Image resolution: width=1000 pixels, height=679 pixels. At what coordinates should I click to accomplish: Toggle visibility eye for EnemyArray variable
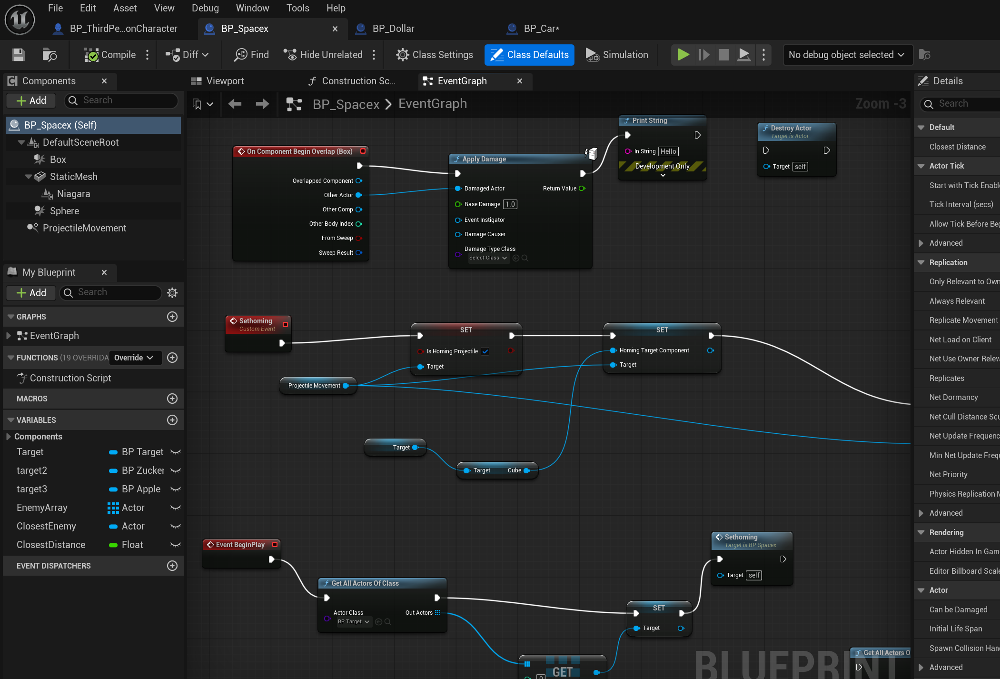176,508
